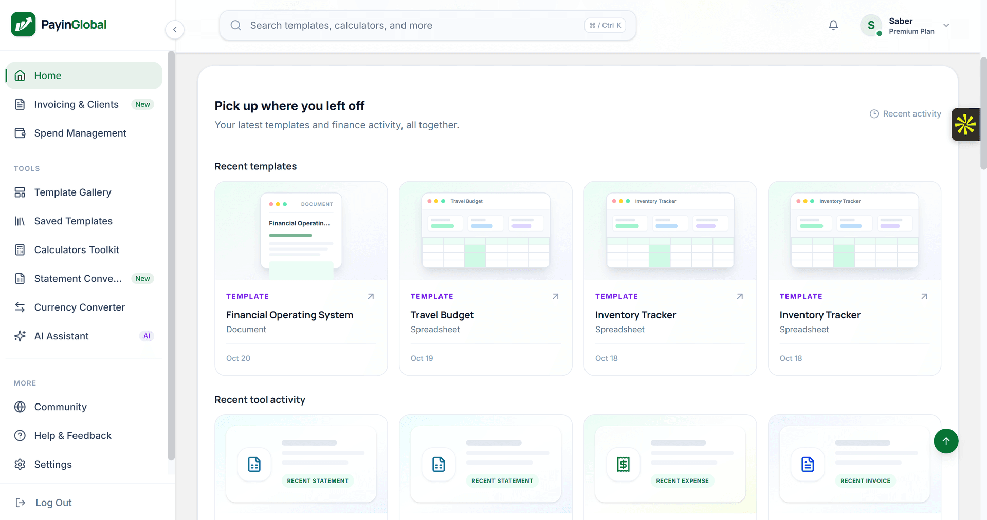
Task: Open Financial Operating System template thumbnail
Action: 301,230
